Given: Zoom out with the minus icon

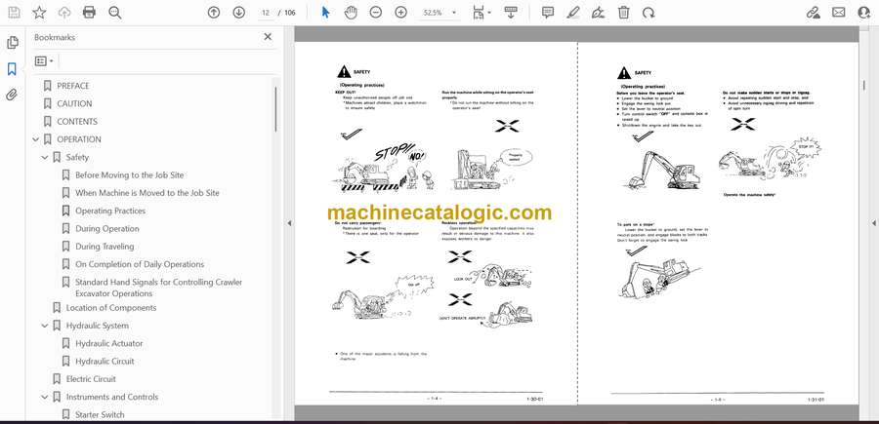Looking at the screenshot, I should click(376, 13).
